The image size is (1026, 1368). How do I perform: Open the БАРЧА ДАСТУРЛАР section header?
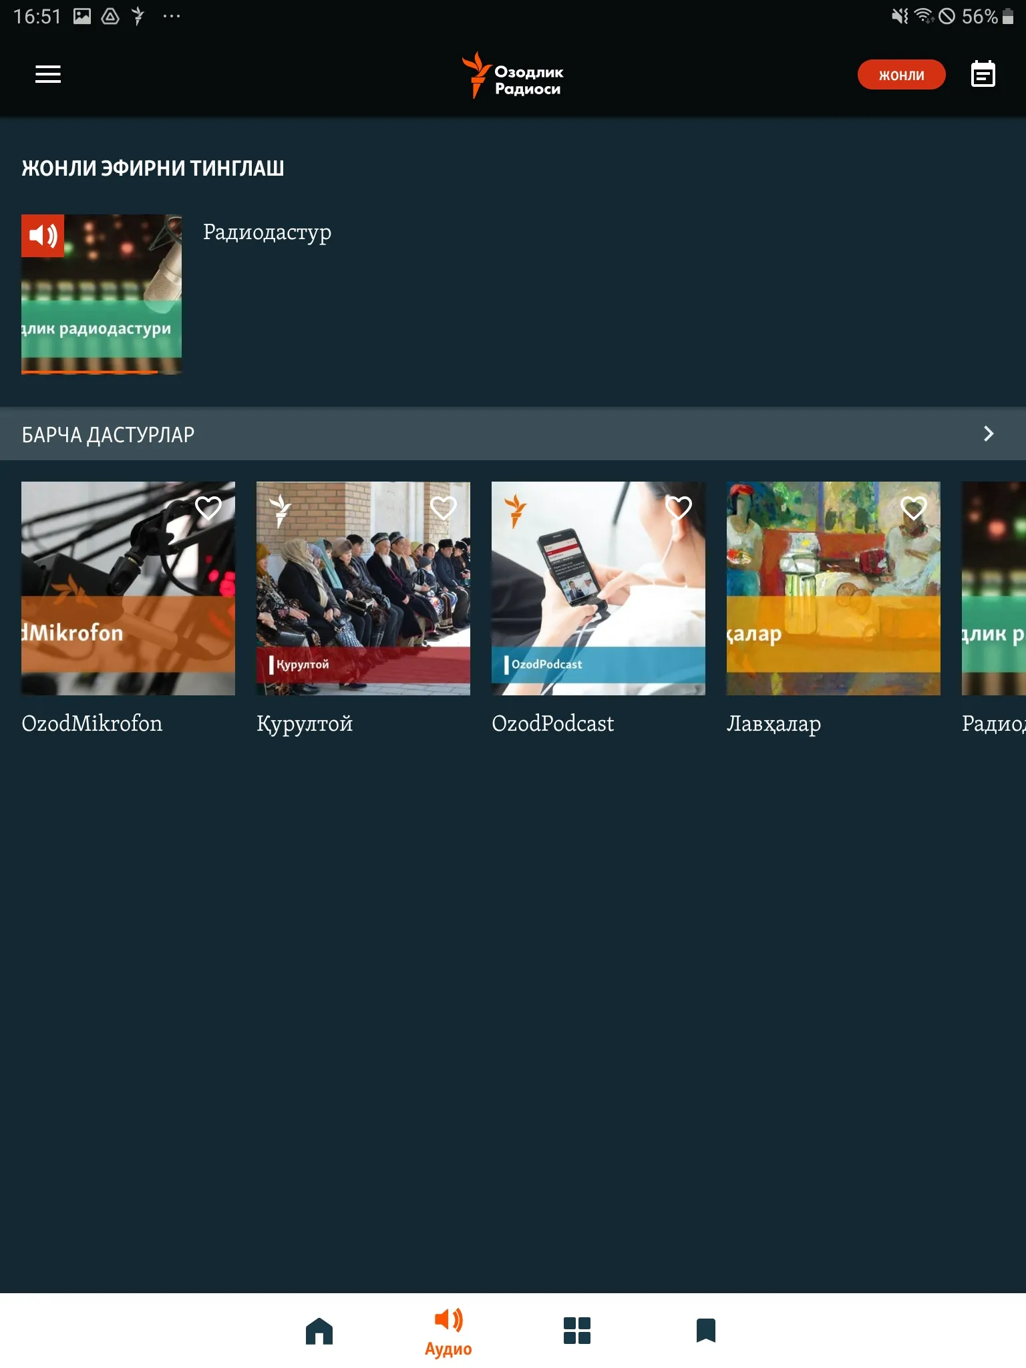click(513, 434)
